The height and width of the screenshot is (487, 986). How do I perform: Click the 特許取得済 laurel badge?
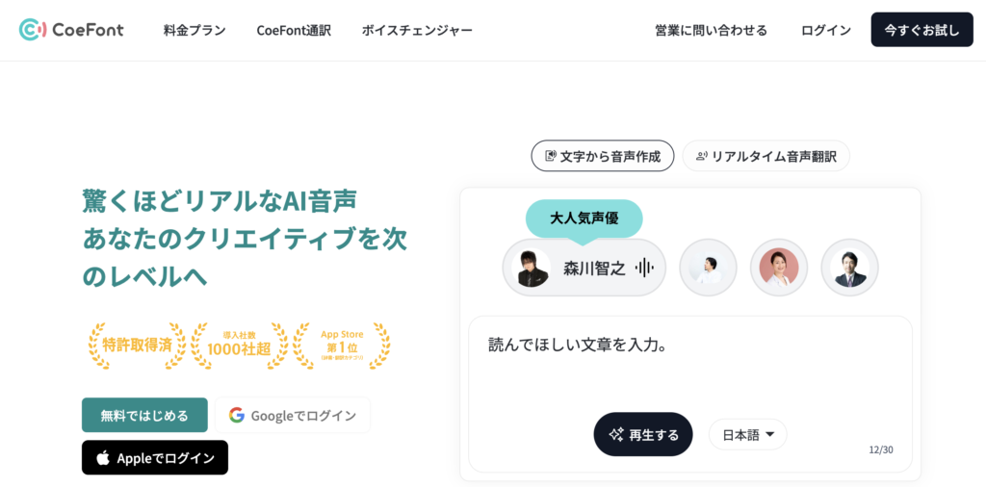click(x=137, y=346)
